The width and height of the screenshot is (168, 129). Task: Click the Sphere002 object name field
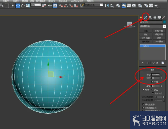click(151, 22)
